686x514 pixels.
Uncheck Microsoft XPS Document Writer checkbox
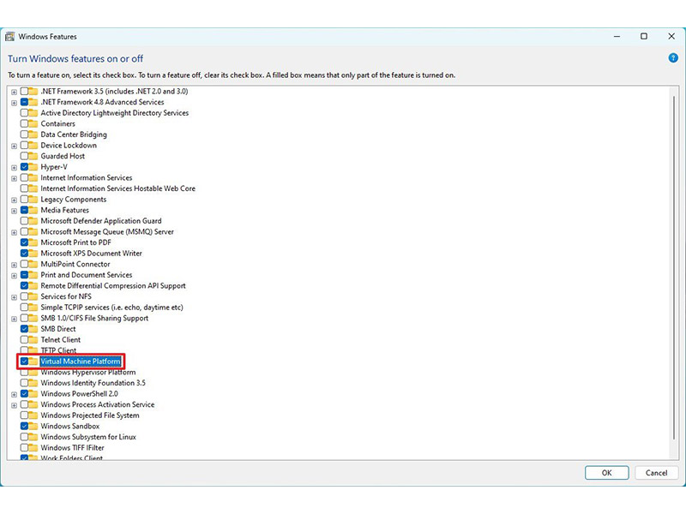pyautogui.click(x=24, y=254)
